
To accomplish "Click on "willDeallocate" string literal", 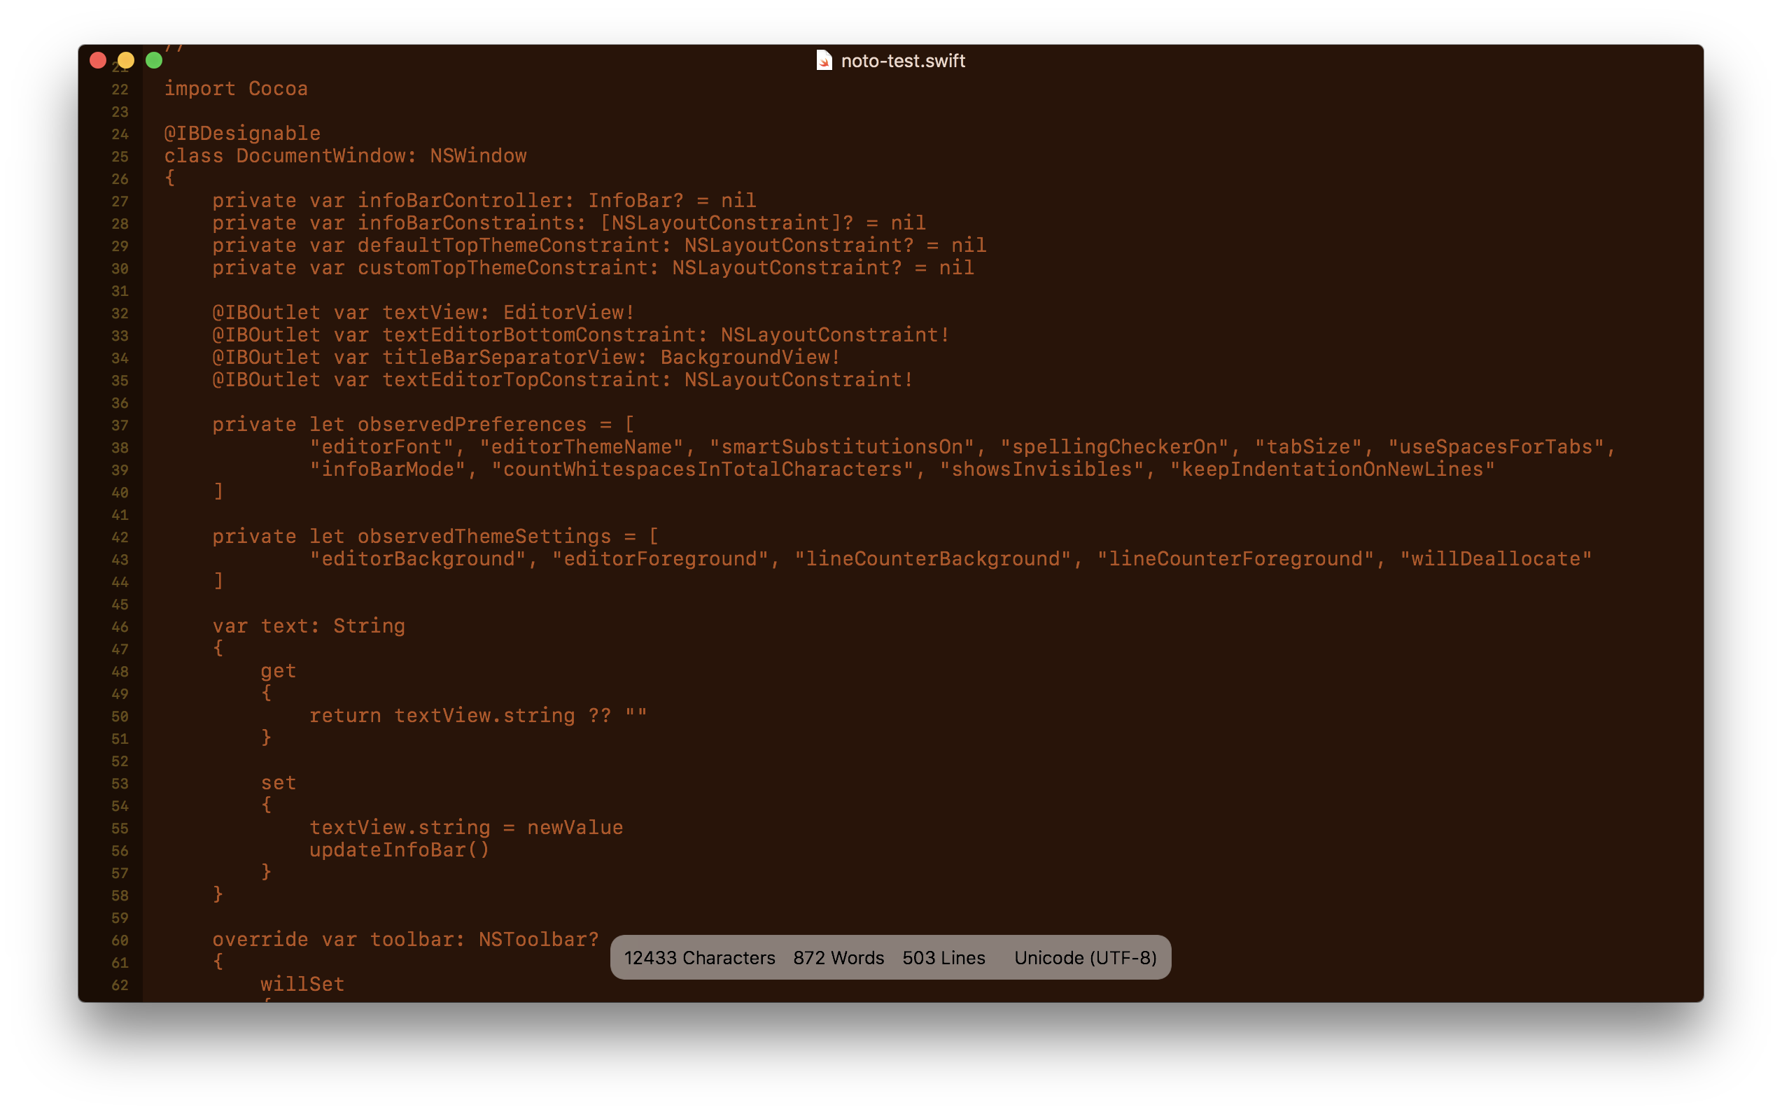I will click(x=1495, y=559).
